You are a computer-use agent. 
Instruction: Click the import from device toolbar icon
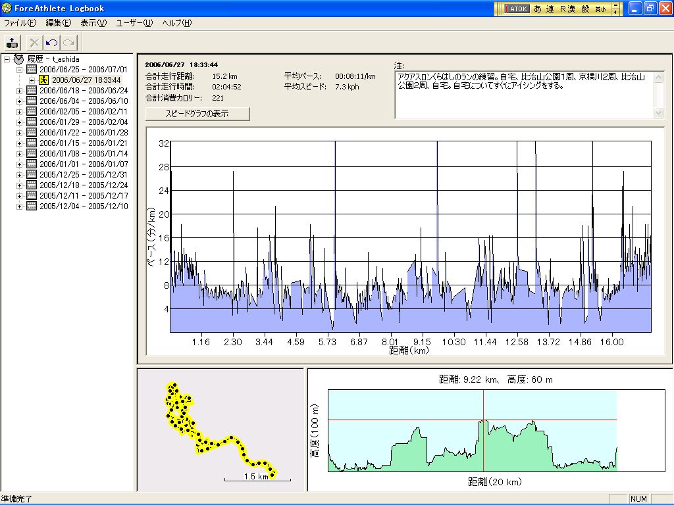13,43
